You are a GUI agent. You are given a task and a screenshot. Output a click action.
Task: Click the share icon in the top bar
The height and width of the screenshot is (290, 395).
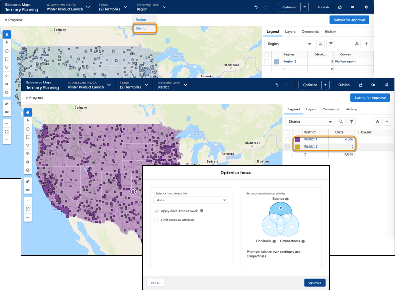pyautogui.click(x=360, y=85)
